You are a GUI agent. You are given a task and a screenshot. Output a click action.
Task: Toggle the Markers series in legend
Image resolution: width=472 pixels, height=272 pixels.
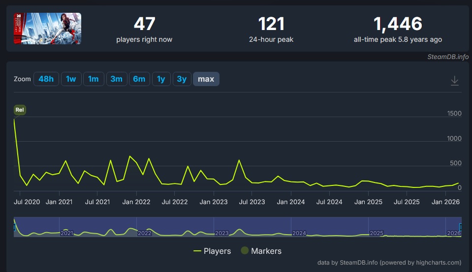(x=261, y=251)
